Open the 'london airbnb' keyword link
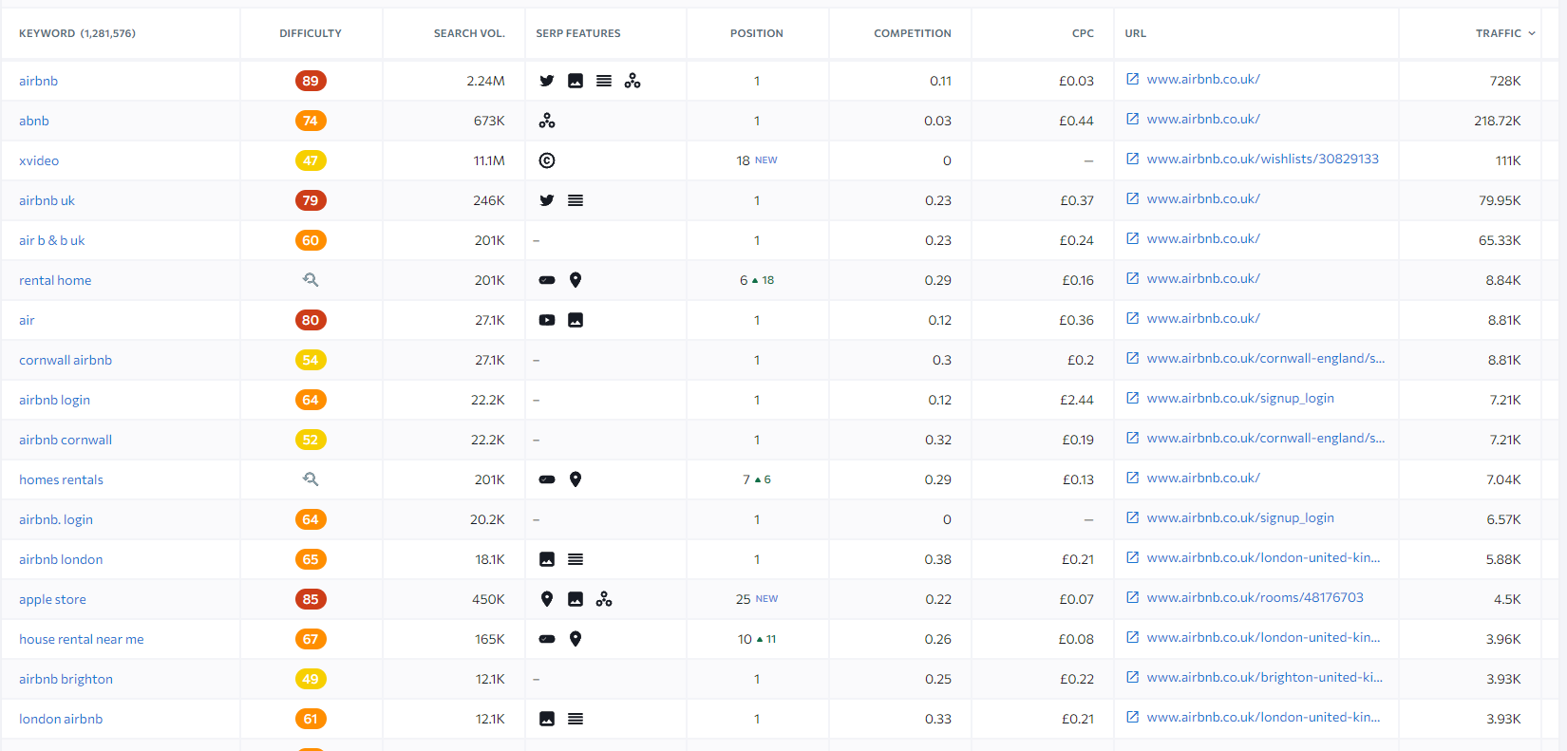1567x751 pixels. click(x=61, y=719)
